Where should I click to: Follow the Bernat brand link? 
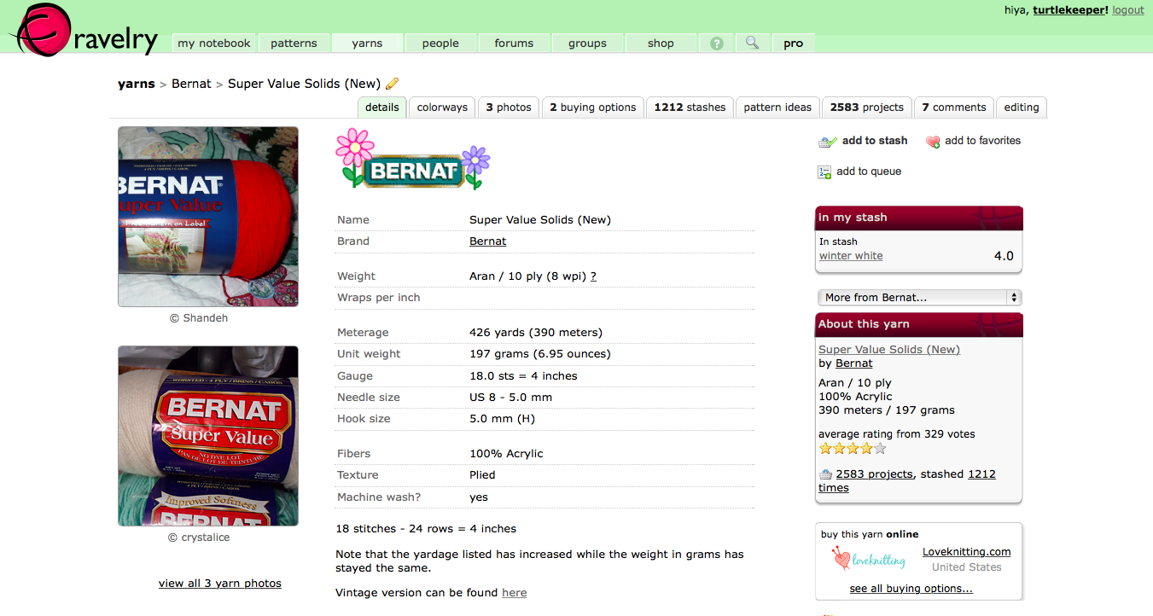(488, 241)
